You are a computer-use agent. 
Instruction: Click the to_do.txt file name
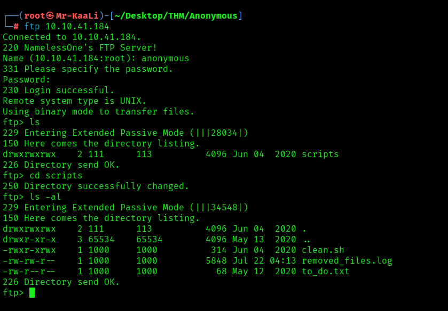pyautogui.click(x=325, y=271)
